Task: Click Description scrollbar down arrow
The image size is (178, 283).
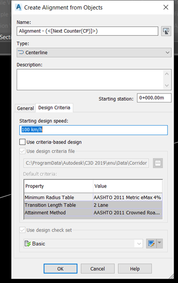Action: click(x=167, y=85)
